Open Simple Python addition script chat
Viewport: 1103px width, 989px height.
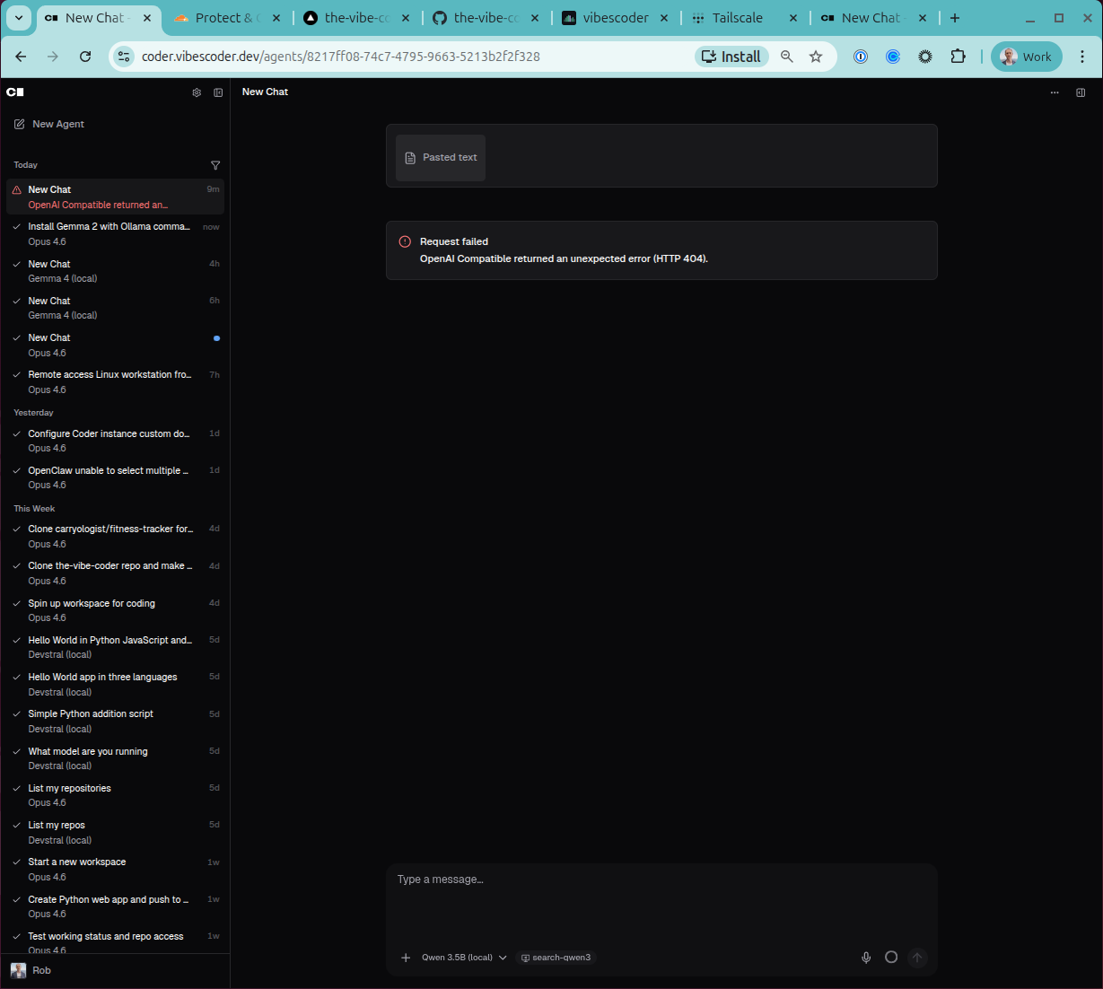115,721
